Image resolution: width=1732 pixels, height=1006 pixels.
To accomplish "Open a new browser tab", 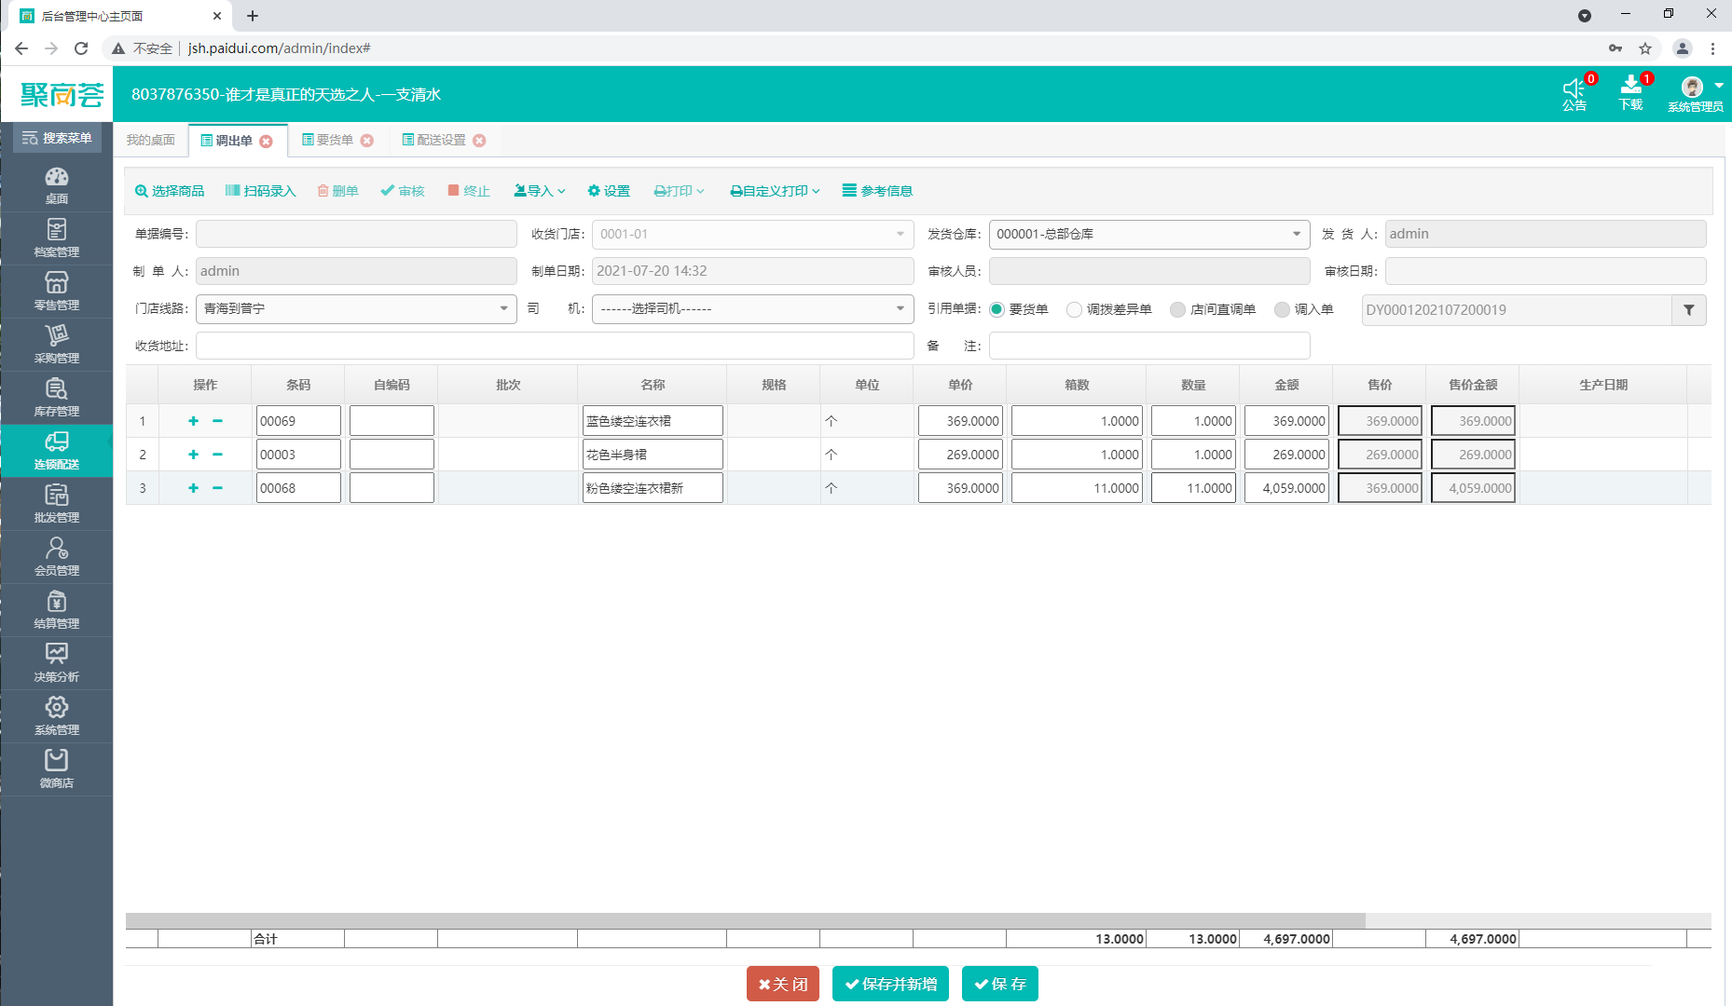I will [x=253, y=16].
